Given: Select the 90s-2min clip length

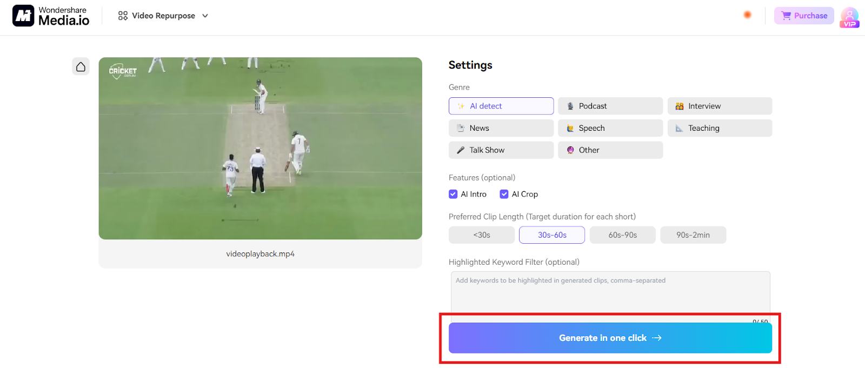Looking at the screenshot, I should (x=693, y=235).
